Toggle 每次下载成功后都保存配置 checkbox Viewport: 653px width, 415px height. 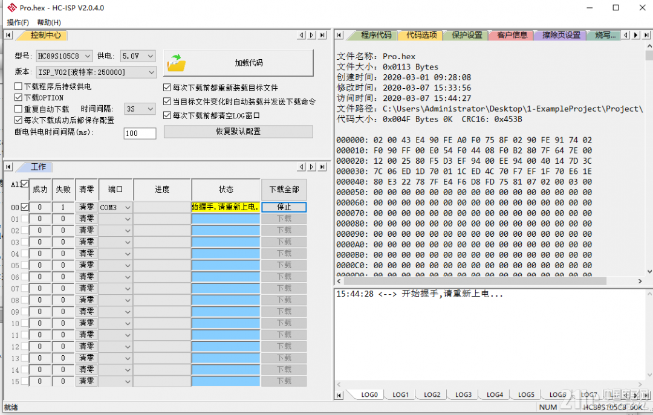[18, 120]
